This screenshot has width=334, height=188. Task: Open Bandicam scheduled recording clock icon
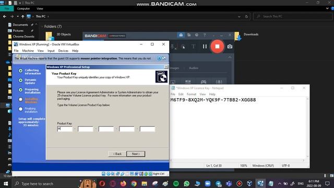pos(196,35)
